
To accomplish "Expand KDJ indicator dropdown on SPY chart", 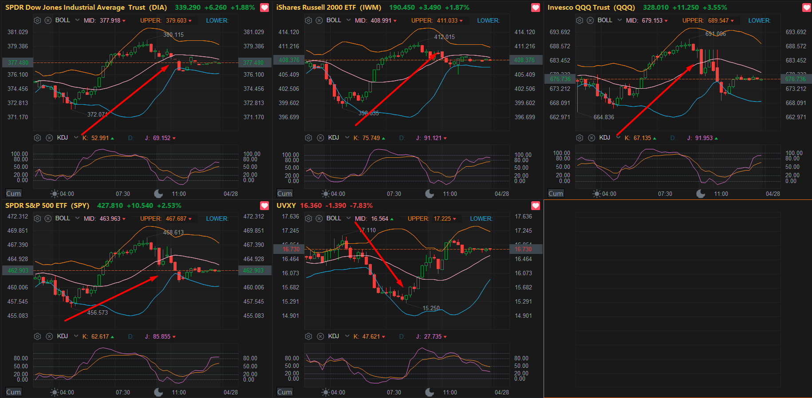I will click(x=76, y=336).
